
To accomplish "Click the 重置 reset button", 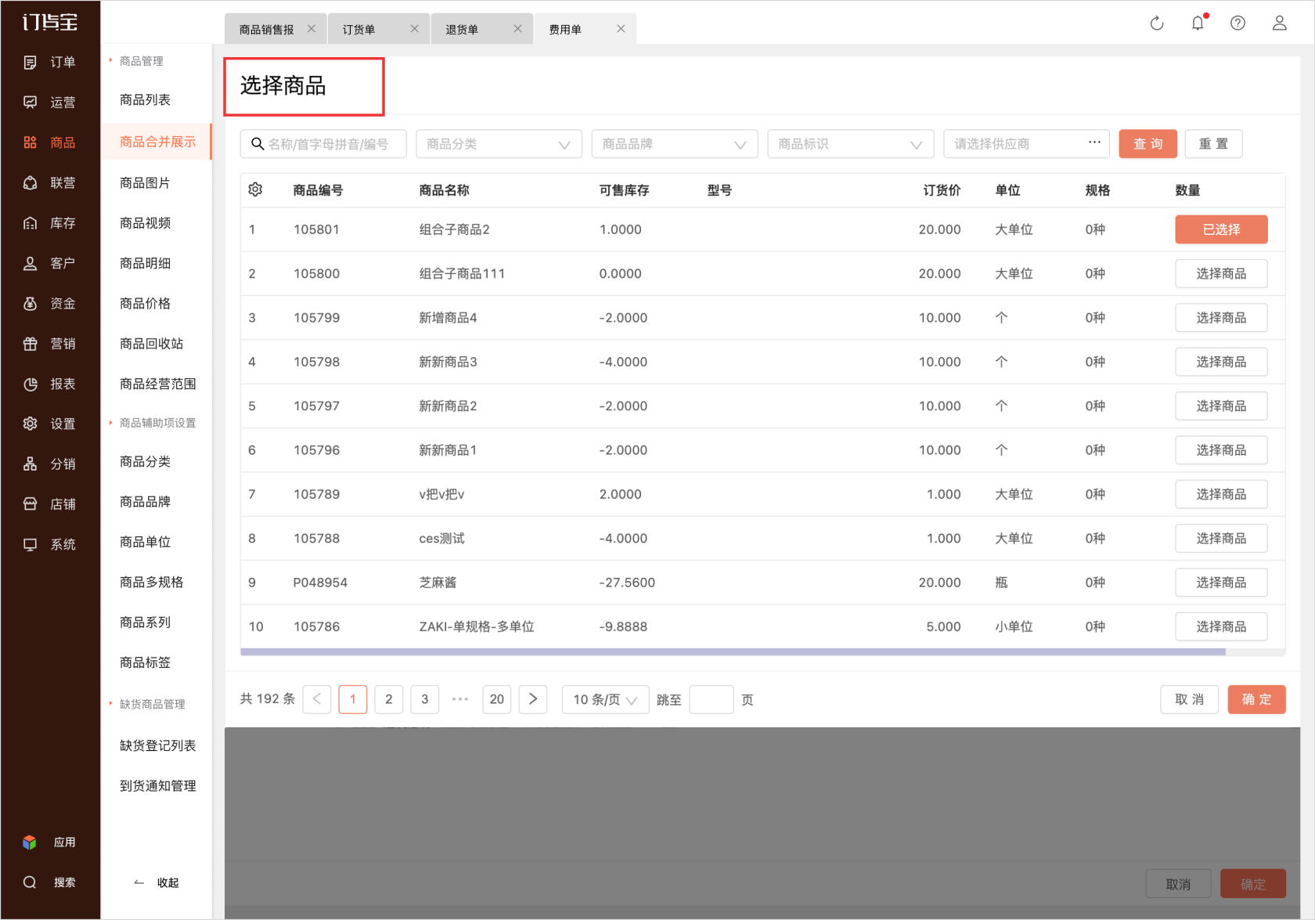I will click(1213, 144).
